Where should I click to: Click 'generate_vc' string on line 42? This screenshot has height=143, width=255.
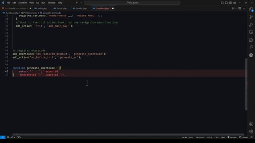[x=68, y=57]
